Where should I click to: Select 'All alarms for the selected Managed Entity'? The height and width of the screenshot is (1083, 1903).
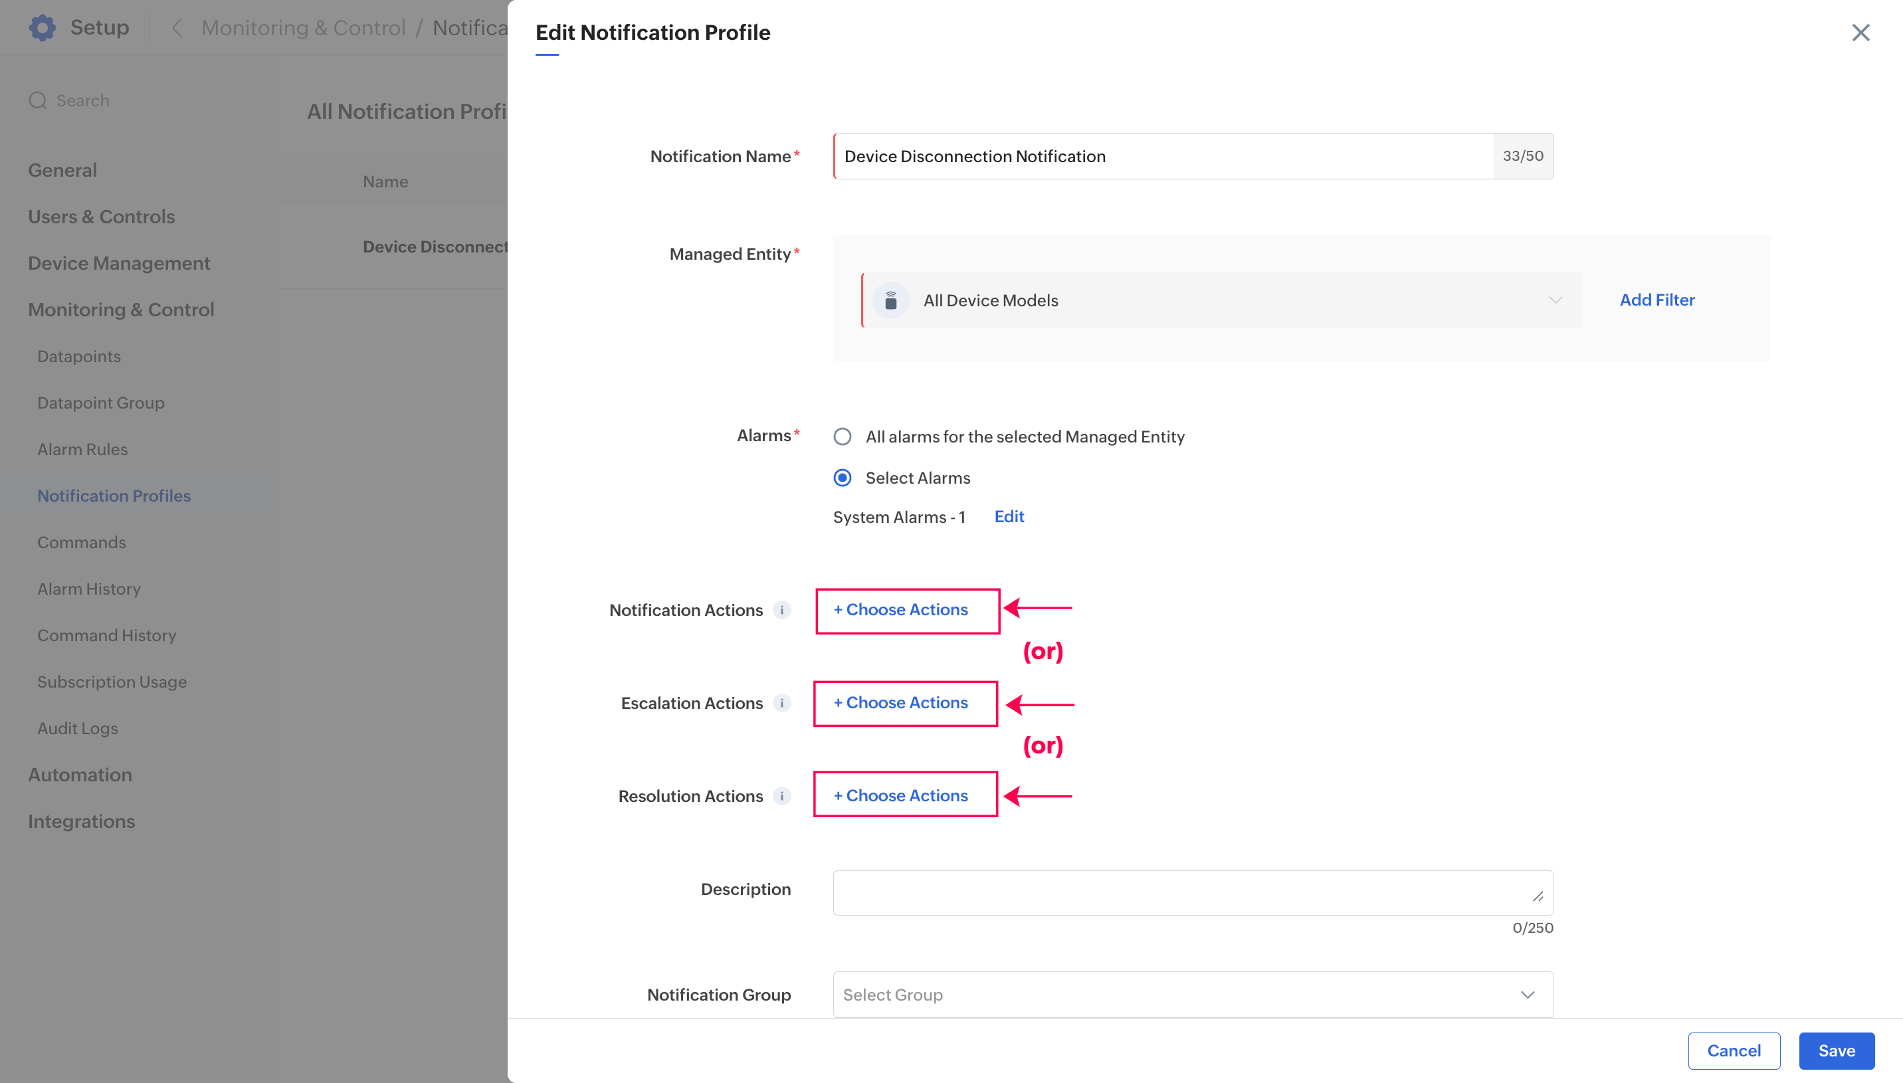(x=843, y=437)
